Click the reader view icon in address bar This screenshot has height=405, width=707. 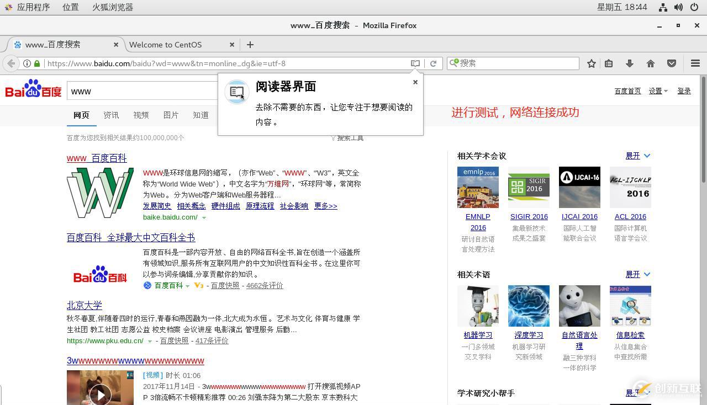(415, 63)
